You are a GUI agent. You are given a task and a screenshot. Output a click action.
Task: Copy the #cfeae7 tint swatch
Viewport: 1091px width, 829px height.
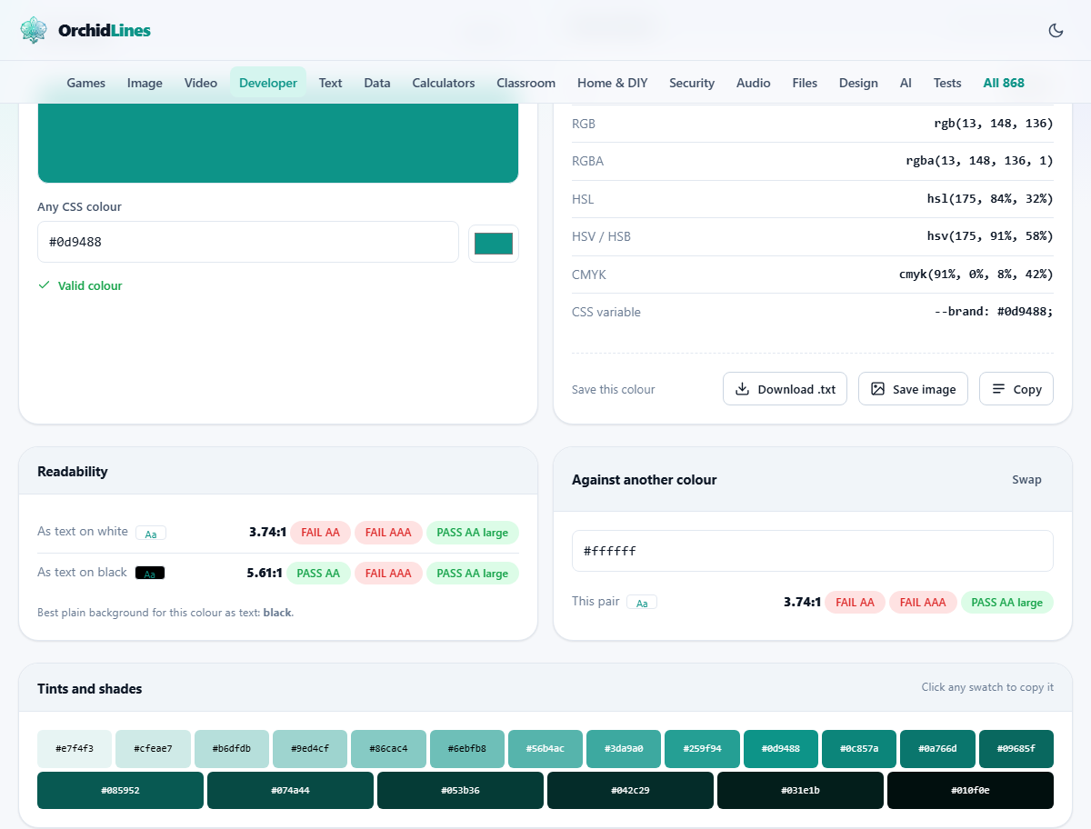pos(153,749)
